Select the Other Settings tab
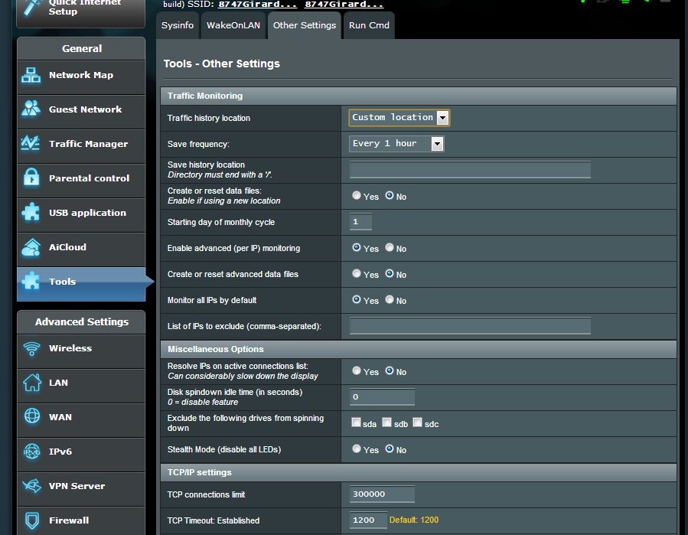Image resolution: width=688 pixels, height=535 pixels. coord(305,25)
